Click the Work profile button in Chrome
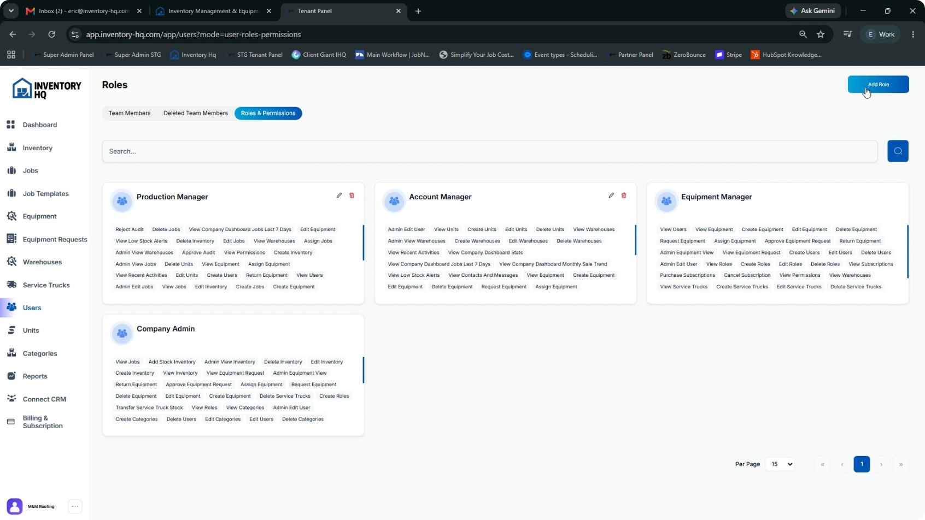 (881, 34)
